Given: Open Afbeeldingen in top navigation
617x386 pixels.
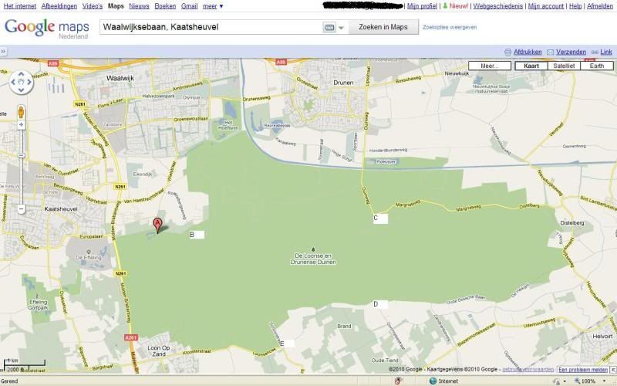Looking at the screenshot, I should (59, 6).
